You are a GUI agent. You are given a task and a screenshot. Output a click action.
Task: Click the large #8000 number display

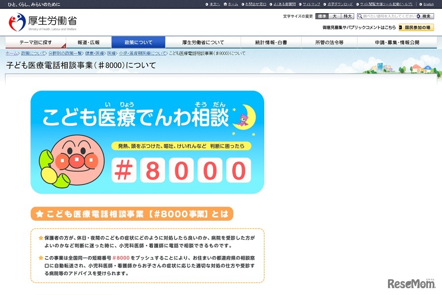click(181, 170)
